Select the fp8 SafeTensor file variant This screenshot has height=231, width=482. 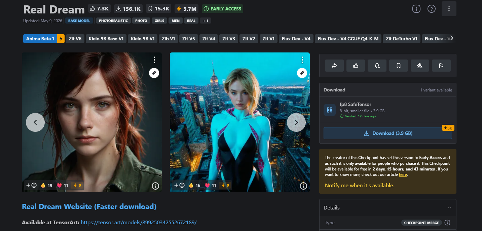[x=388, y=110]
